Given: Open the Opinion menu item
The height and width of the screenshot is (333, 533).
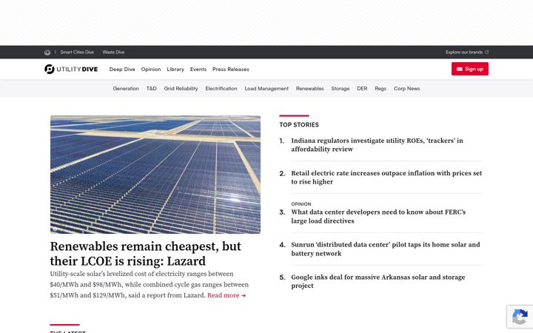Looking at the screenshot, I should [x=151, y=70].
